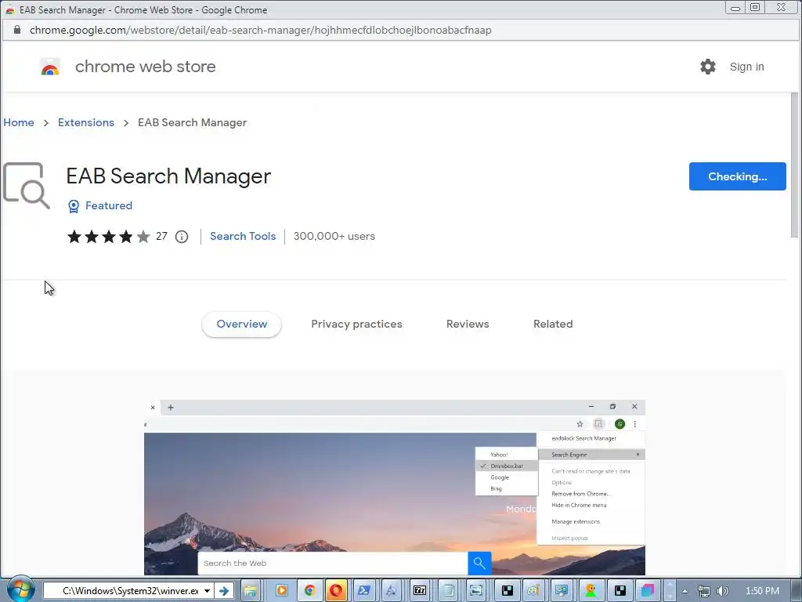Switch to the Overview tab
Screen dimensions: 802x602
tap(241, 324)
